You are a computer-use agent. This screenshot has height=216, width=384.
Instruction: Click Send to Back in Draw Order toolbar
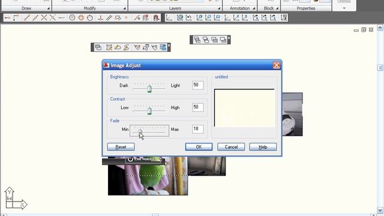pos(206,40)
